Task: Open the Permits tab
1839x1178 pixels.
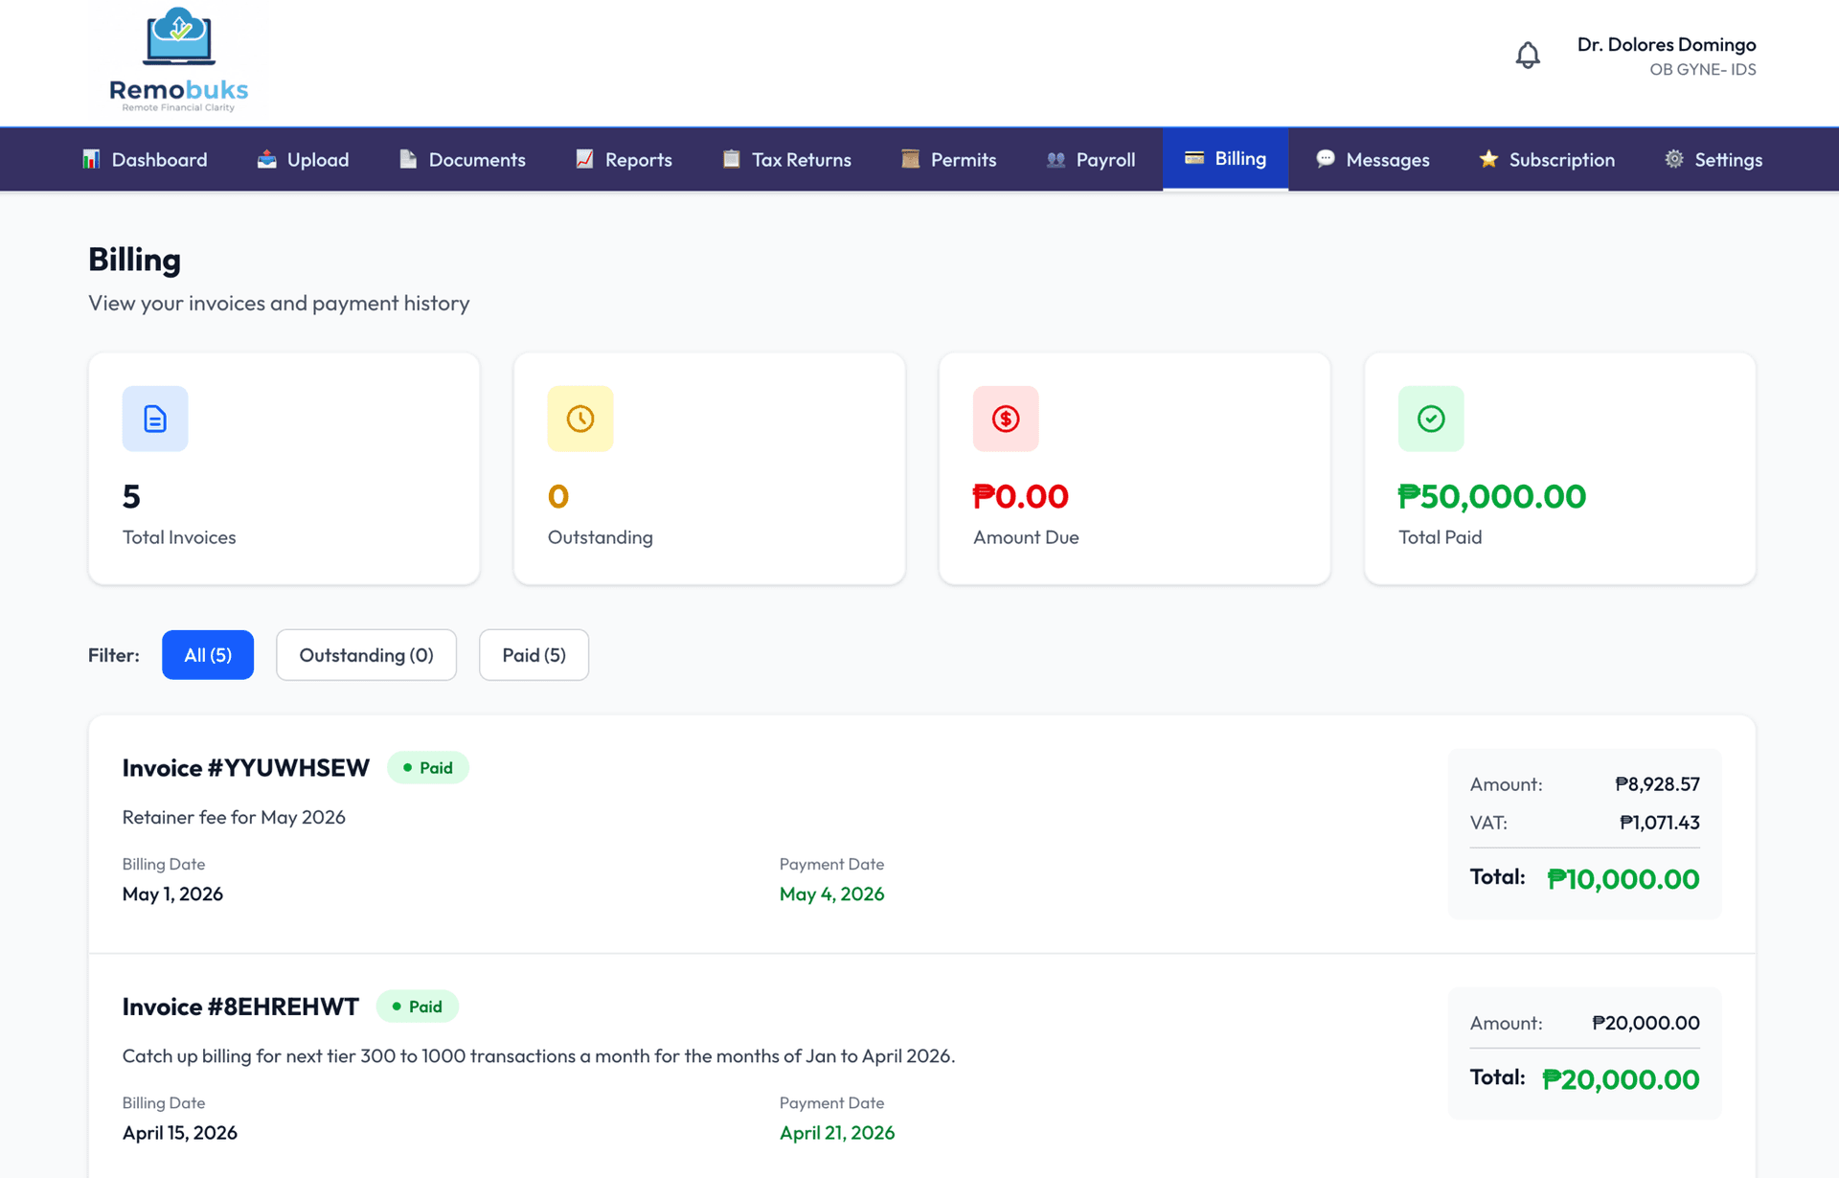Action: [x=948, y=159]
